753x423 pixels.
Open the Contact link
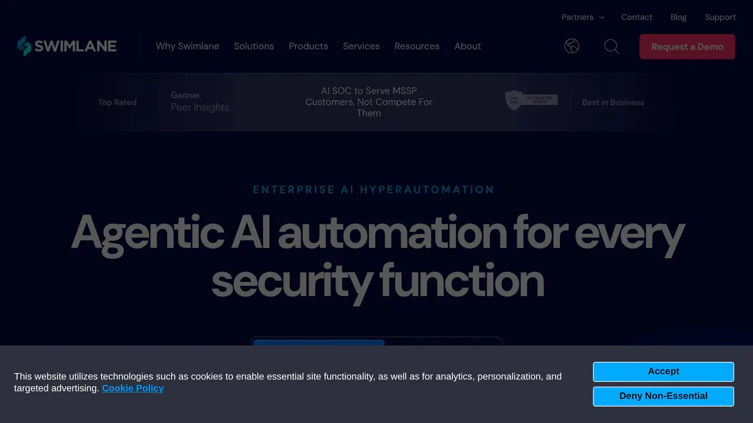(637, 17)
